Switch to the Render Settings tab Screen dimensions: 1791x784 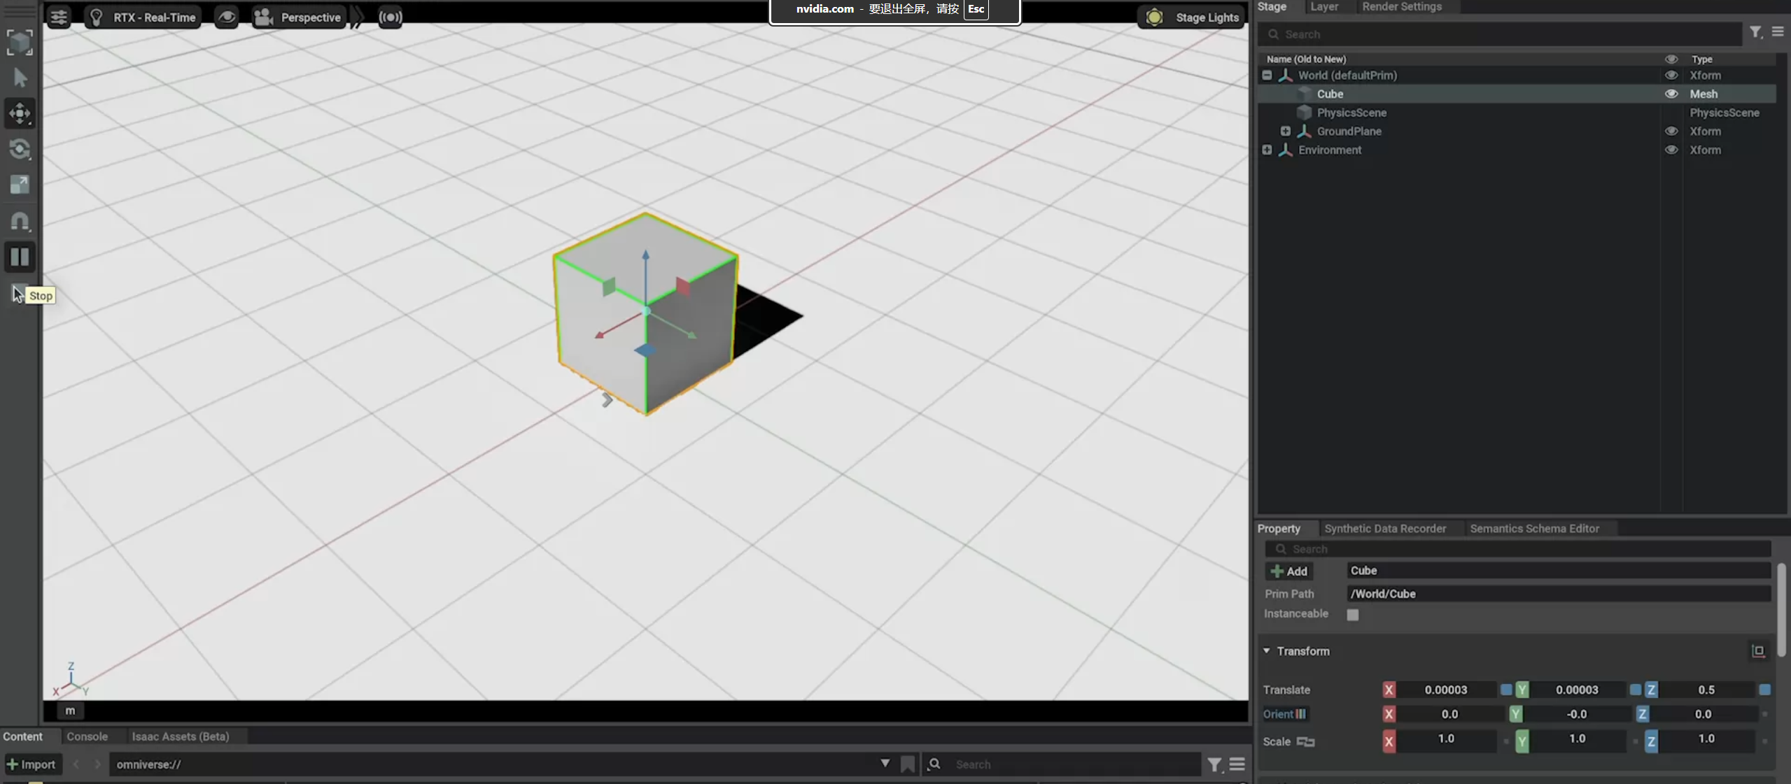point(1401,7)
